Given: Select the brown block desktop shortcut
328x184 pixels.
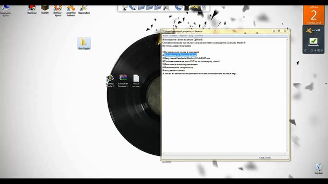Looking at the screenshot, I should coord(45,10).
